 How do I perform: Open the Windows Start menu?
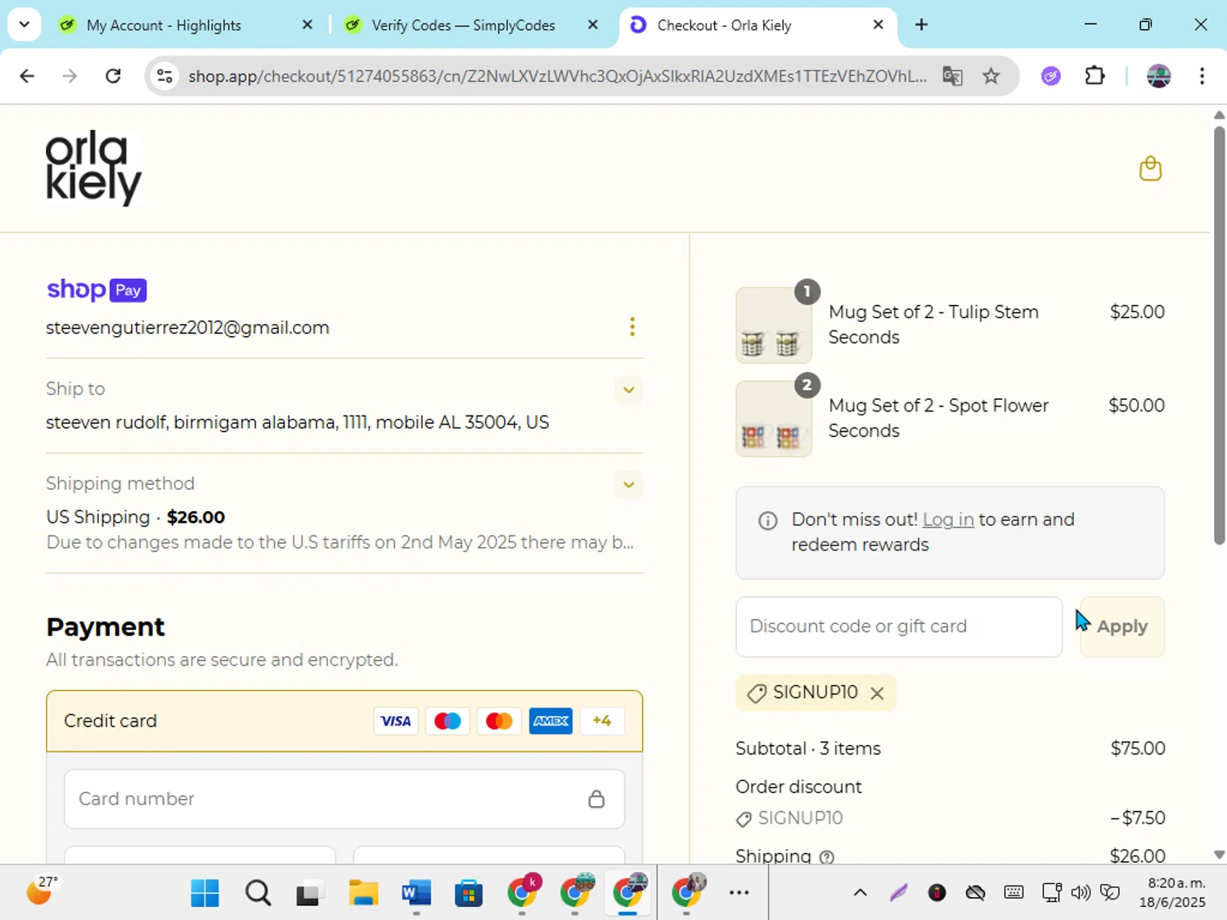coord(204,893)
